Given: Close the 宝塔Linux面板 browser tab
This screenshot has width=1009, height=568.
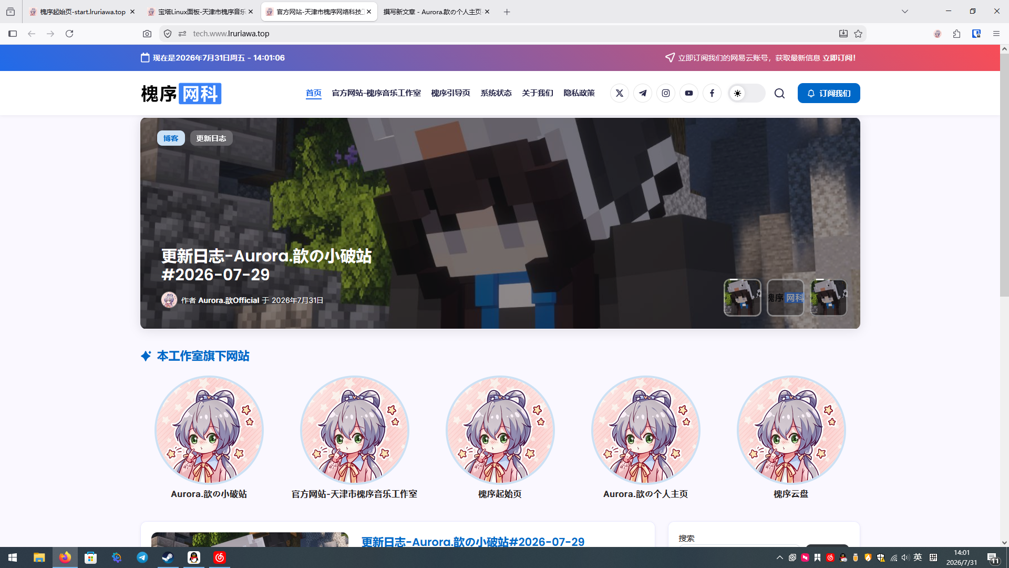Looking at the screenshot, I should [x=251, y=12].
